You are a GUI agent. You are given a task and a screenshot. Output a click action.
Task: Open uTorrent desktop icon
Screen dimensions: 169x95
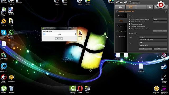(4, 89)
